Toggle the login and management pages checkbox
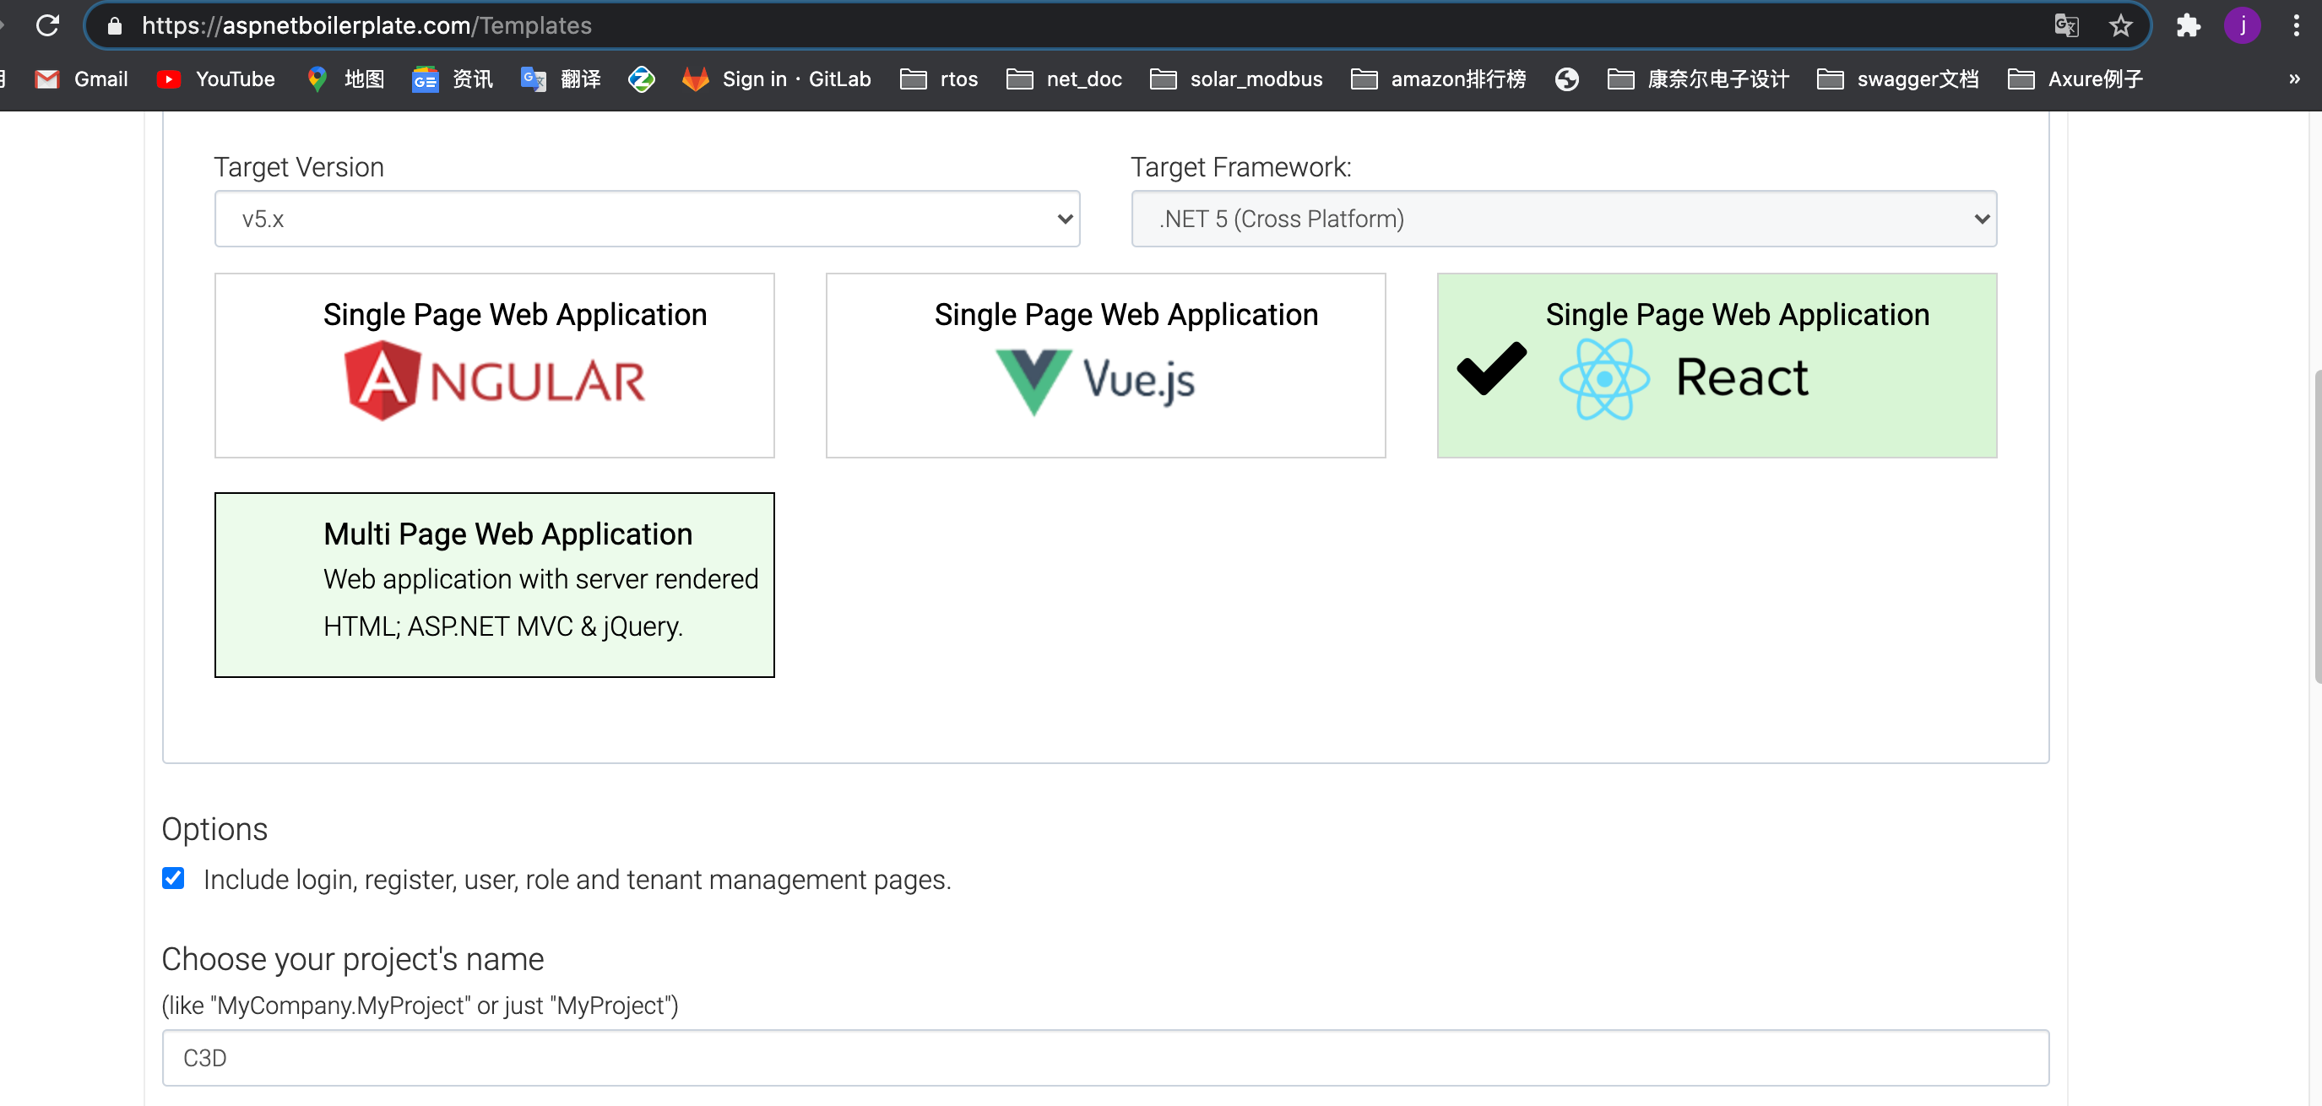This screenshot has height=1106, width=2322. click(x=173, y=878)
